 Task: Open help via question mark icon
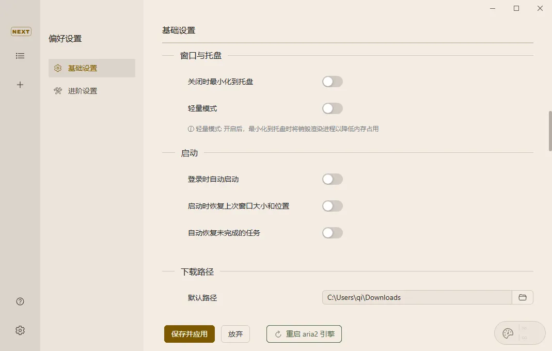tap(20, 302)
